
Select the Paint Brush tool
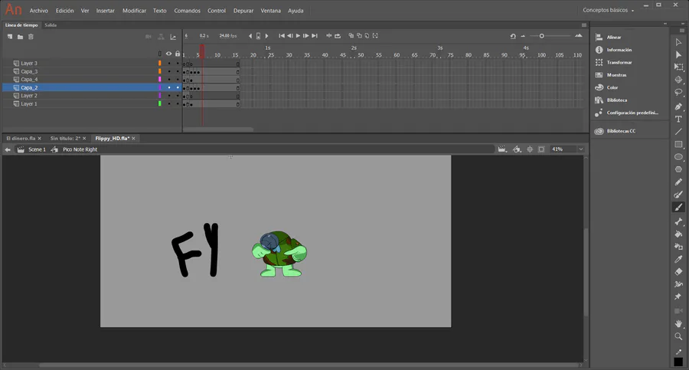[678, 195]
